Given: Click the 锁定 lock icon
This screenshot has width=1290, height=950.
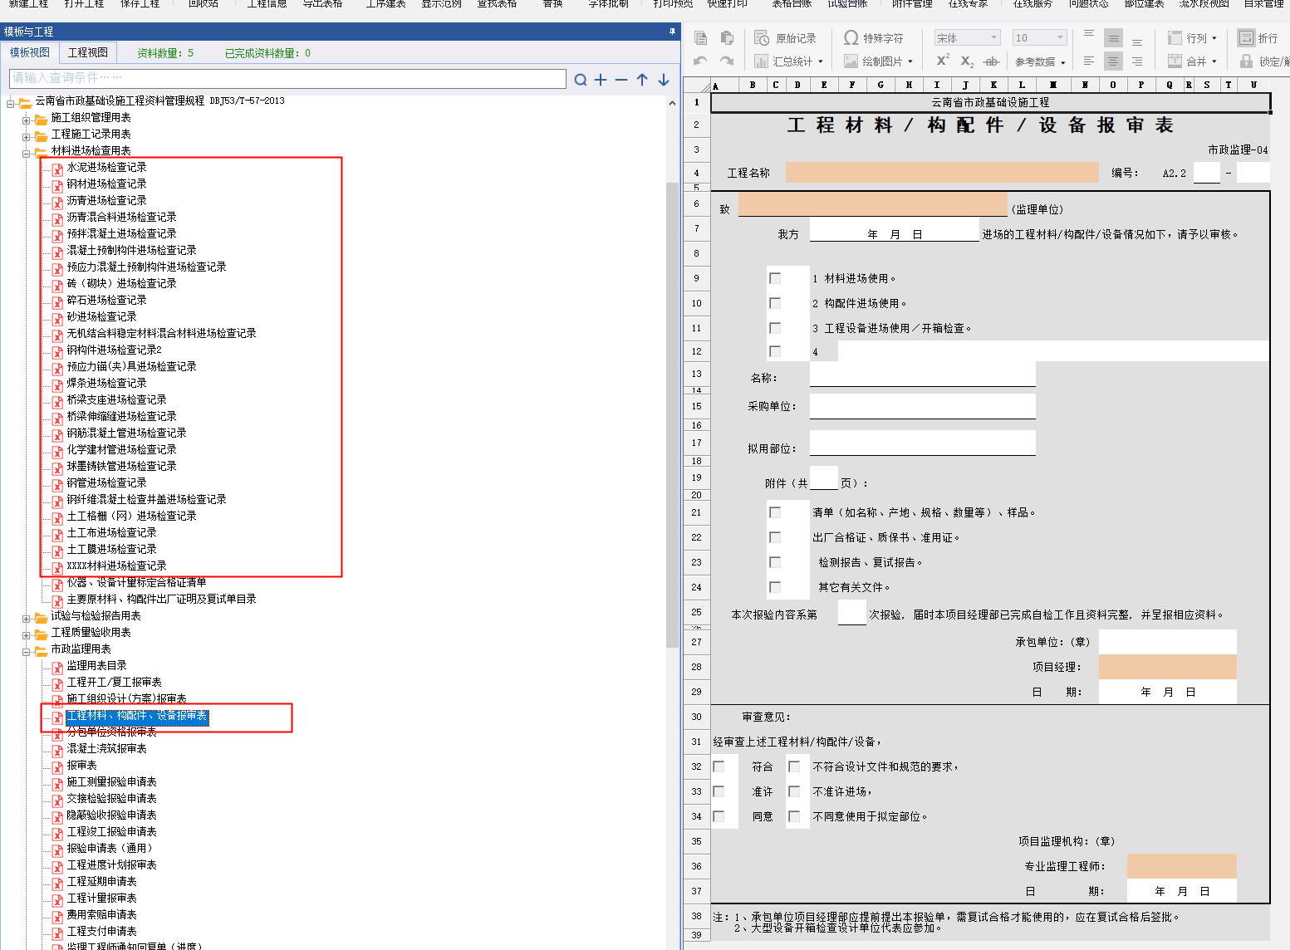Looking at the screenshot, I should pos(1246,61).
